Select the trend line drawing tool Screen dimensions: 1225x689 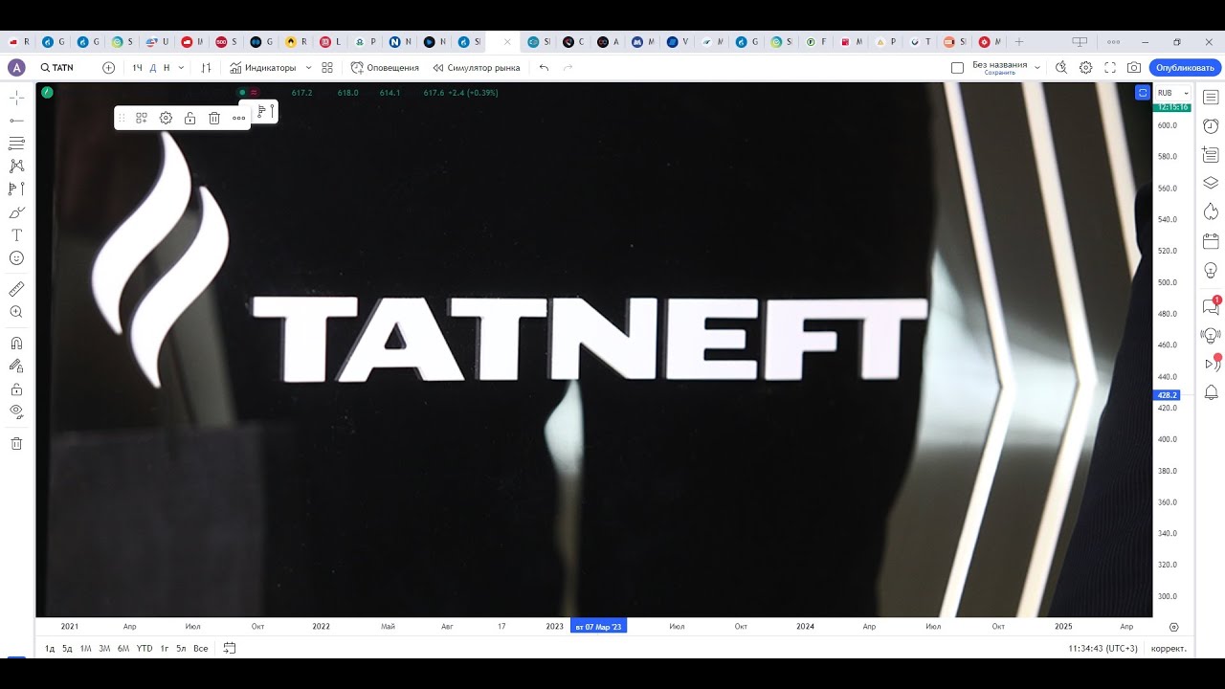pos(16,121)
